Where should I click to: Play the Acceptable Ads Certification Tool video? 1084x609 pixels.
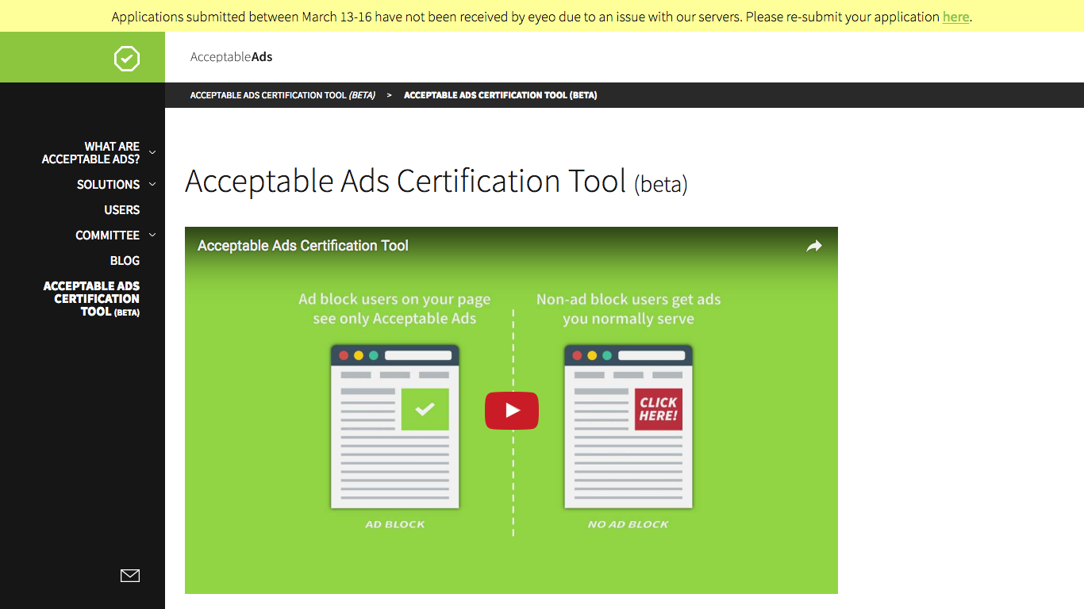click(x=512, y=410)
